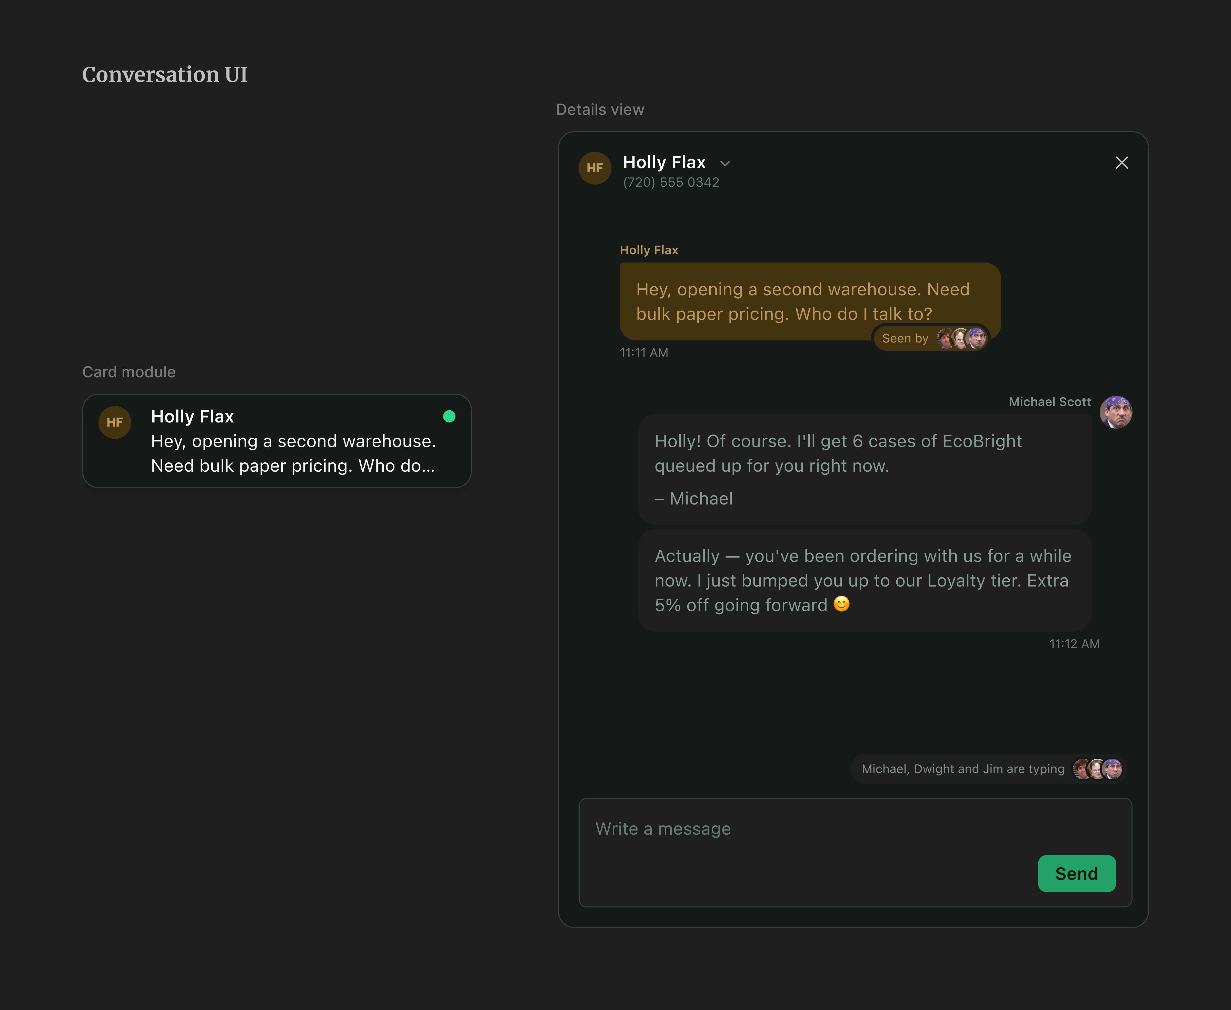Expand the Holly Flax contact chevron

click(x=725, y=164)
